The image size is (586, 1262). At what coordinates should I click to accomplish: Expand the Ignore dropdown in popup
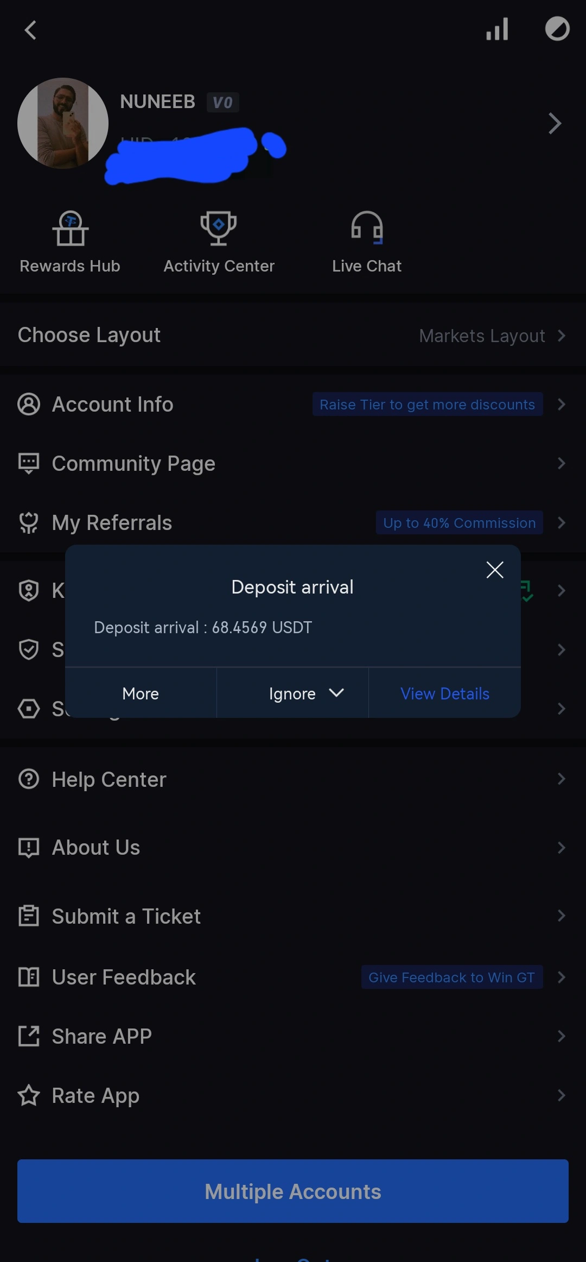(292, 693)
